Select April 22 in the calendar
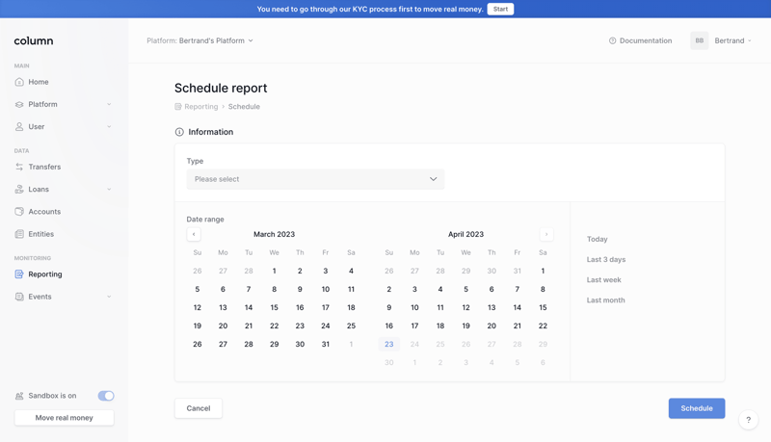The height and width of the screenshot is (442, 771). [543, 326]
